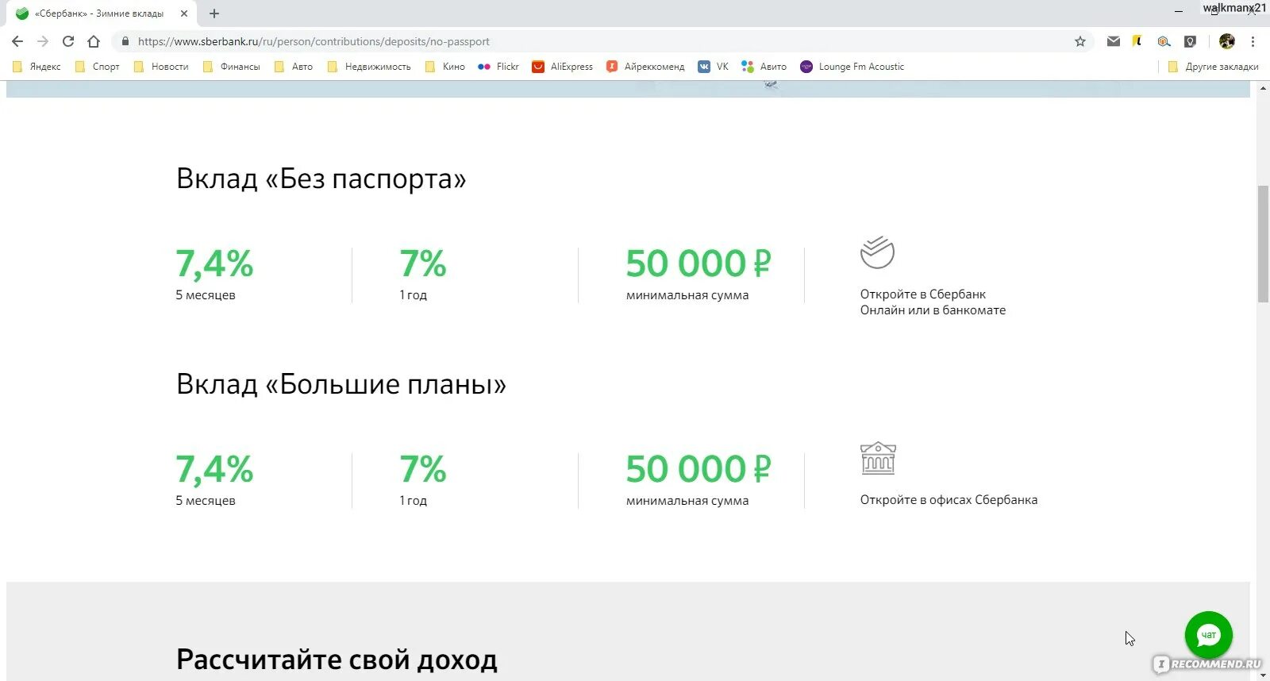The height and width of the screenshot is (681, 1270).
Task: Open a new browser tab
Action: click(214, 13)
